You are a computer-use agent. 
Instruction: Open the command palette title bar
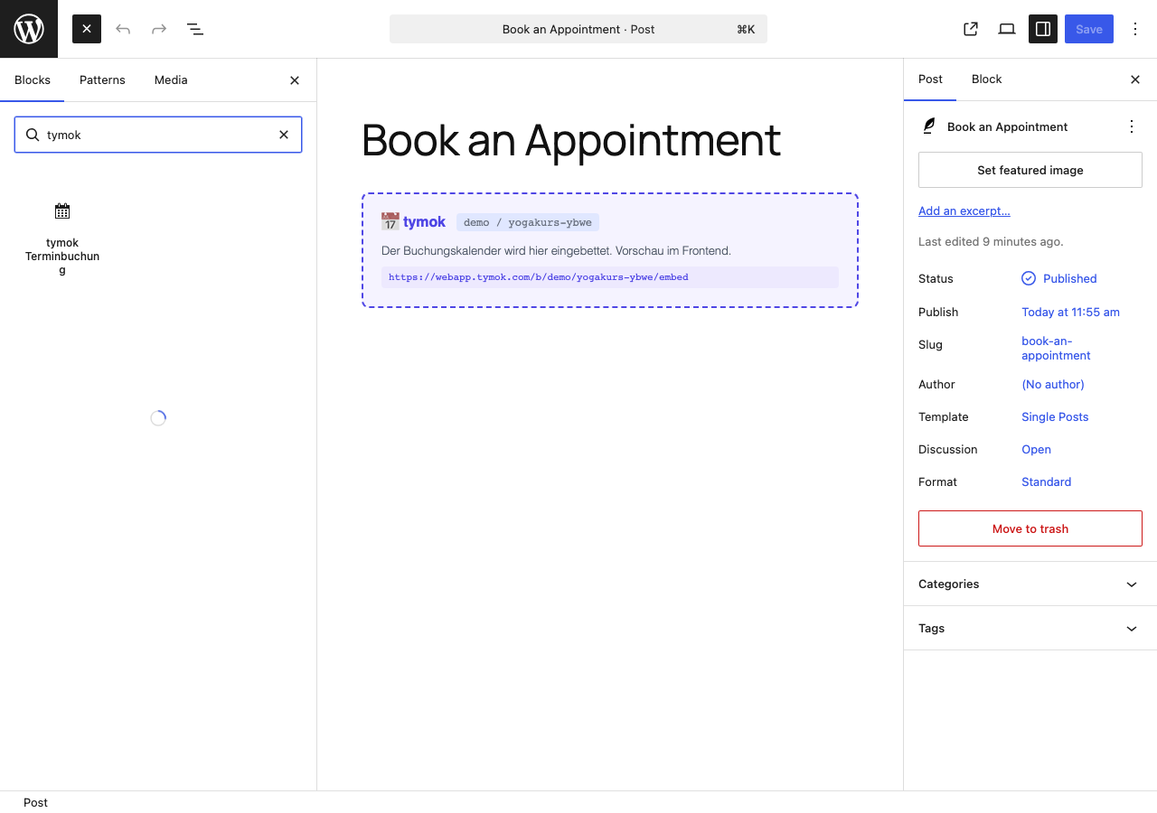[x=578, y=29]
